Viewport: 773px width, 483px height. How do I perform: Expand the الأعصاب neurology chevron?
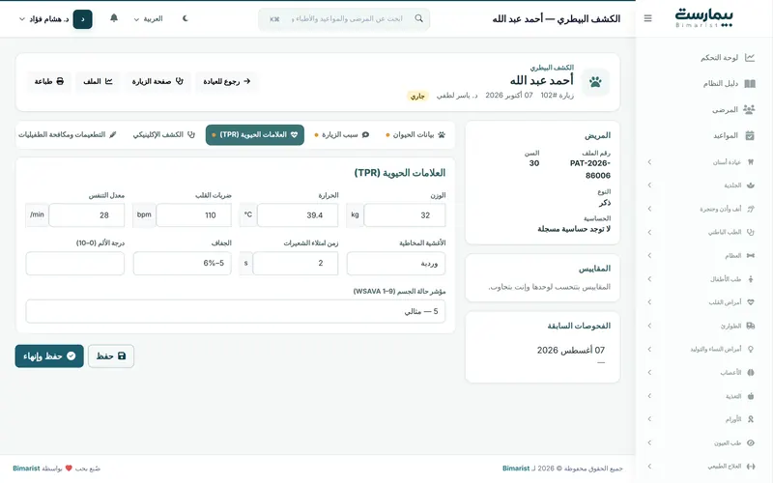(649, 373)
